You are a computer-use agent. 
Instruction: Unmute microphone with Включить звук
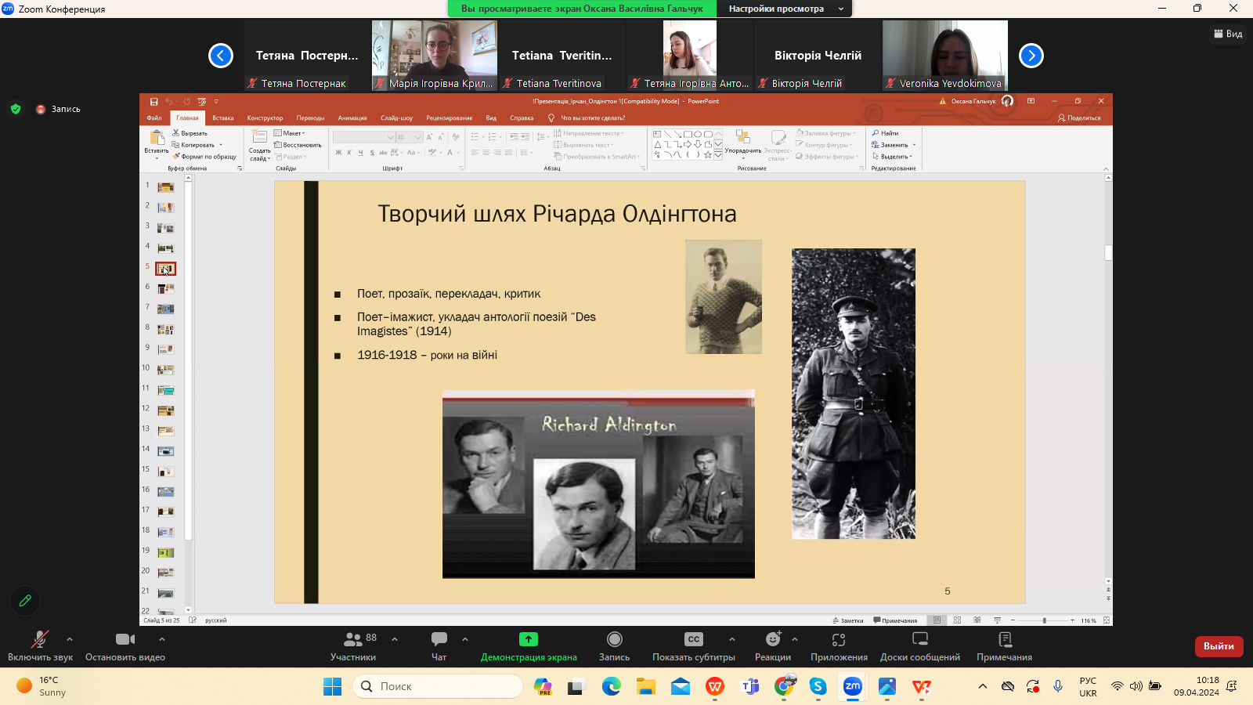39,640
